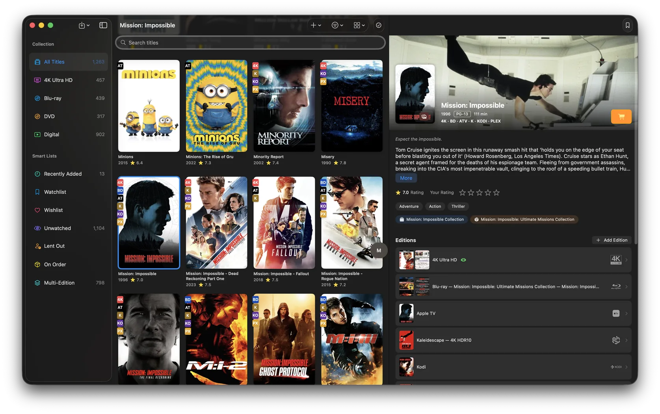This screenshot has height=414, width=660.
Task: Open the Minority Report poster
Action: click(284, 106)
